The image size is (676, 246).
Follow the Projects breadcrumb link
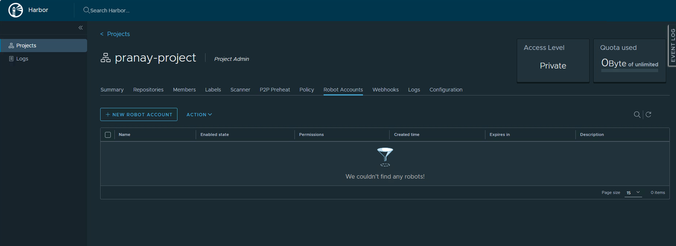point(118,34)
